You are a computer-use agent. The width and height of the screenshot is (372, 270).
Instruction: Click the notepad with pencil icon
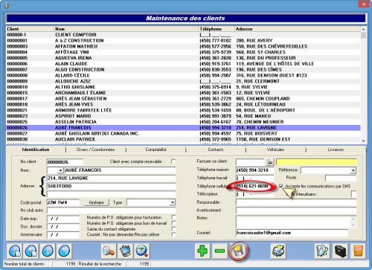(322, 251)
